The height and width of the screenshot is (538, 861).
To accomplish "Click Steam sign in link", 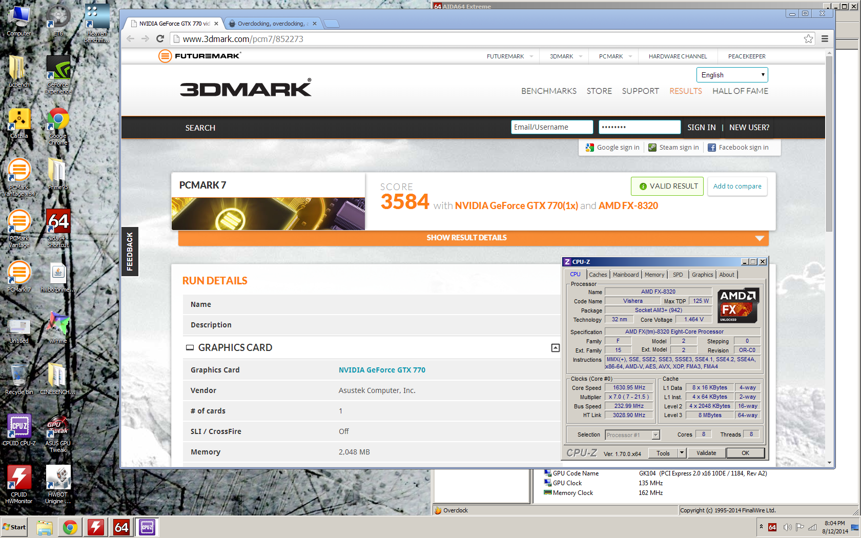I will 673,148.
